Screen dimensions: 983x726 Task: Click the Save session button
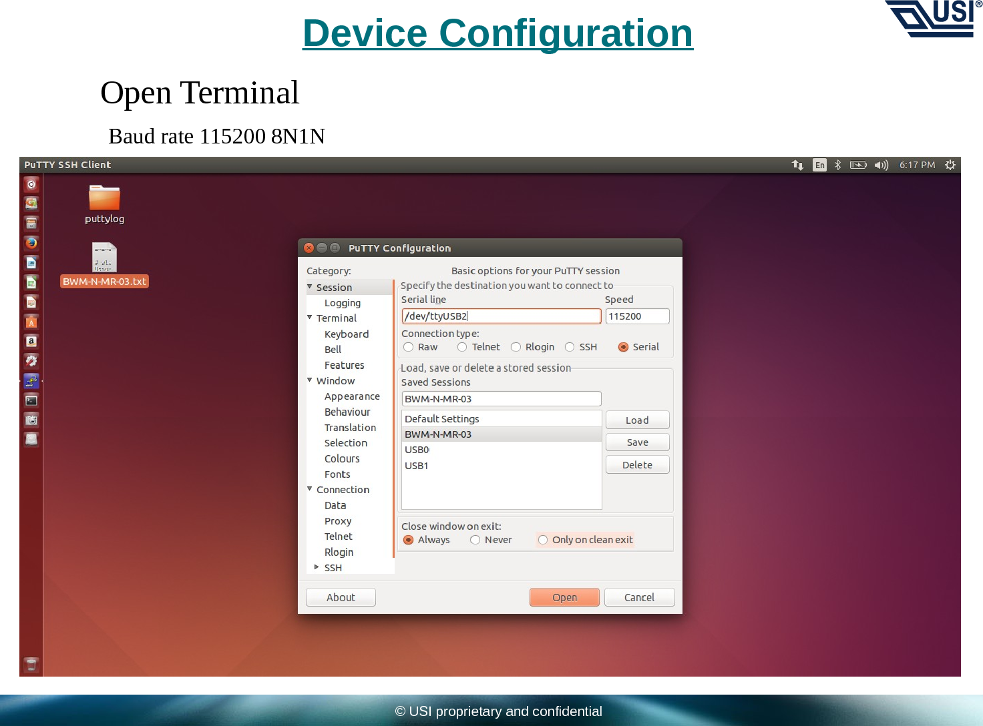tap(637, 442)
